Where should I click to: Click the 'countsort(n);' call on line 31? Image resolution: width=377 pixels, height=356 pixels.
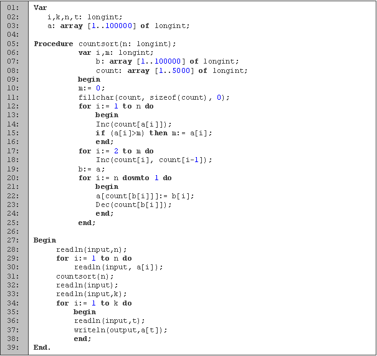(85, 276)
